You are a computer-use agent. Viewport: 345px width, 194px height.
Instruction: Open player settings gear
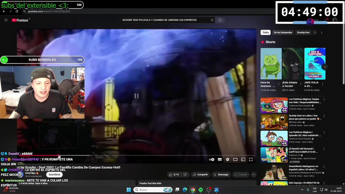[227, 160]
